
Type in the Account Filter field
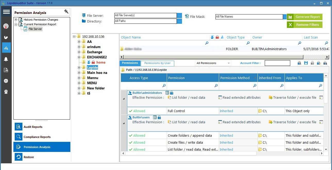(x=277, y=63)
